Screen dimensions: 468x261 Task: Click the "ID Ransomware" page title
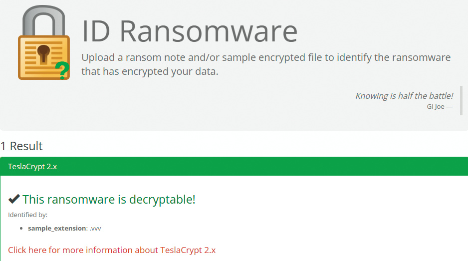click(x=190, y=31)
